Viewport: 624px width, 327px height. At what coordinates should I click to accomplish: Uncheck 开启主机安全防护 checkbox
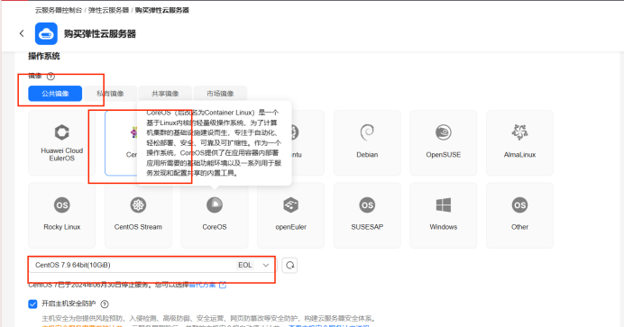click(32, 304)
